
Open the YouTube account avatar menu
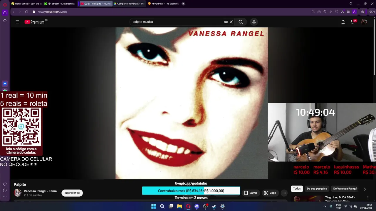click(364, 22)
